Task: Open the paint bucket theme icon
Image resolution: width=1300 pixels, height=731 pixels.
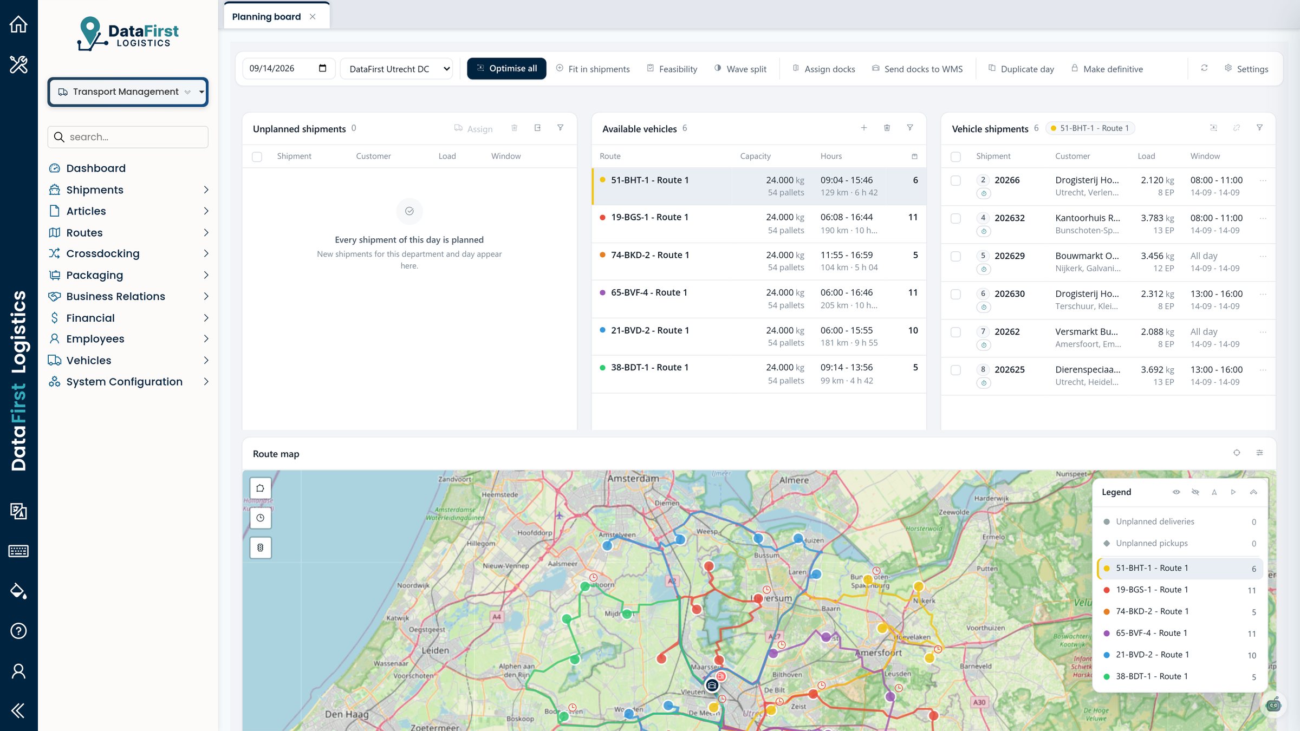Action: (18, 591)
